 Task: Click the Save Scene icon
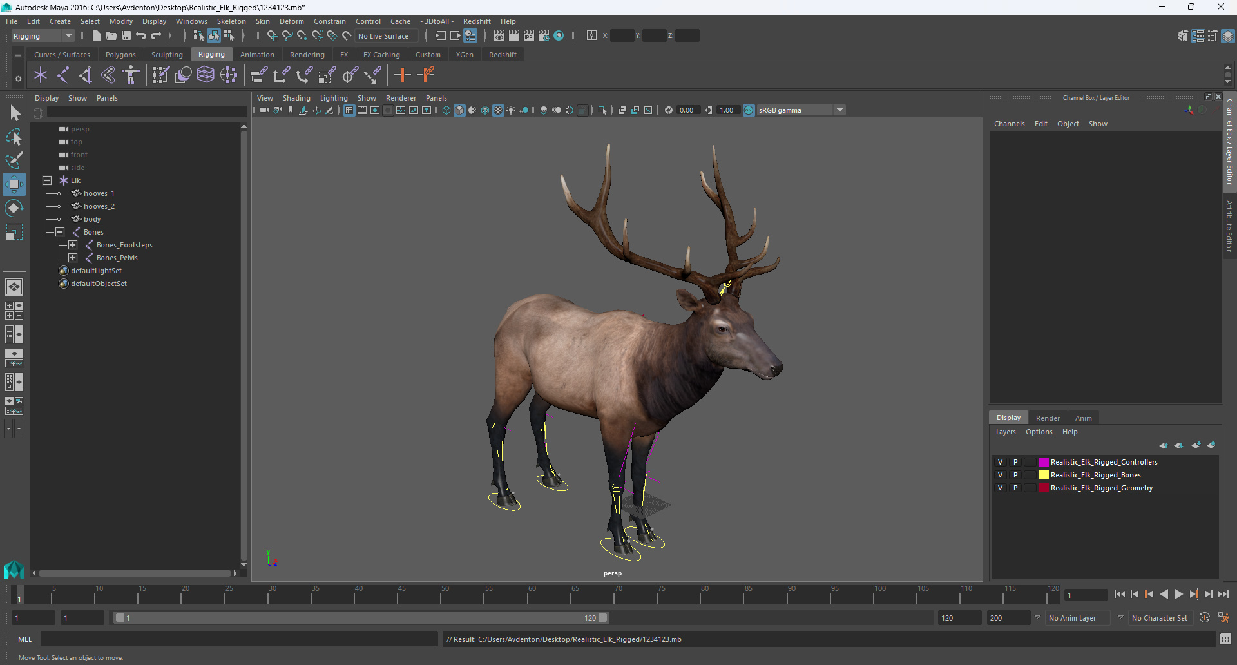(126, 36)
